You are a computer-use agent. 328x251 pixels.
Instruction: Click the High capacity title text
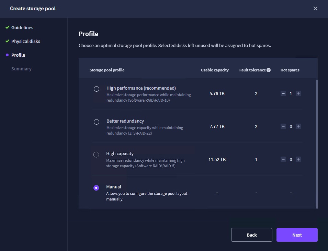[120, 153]
